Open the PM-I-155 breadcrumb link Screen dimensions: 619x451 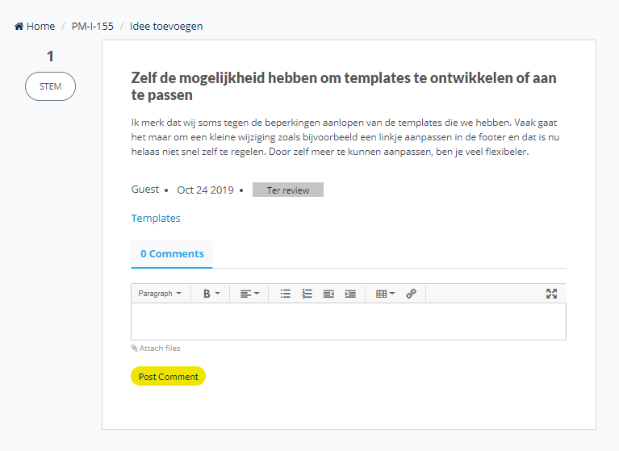coord(92,27)
